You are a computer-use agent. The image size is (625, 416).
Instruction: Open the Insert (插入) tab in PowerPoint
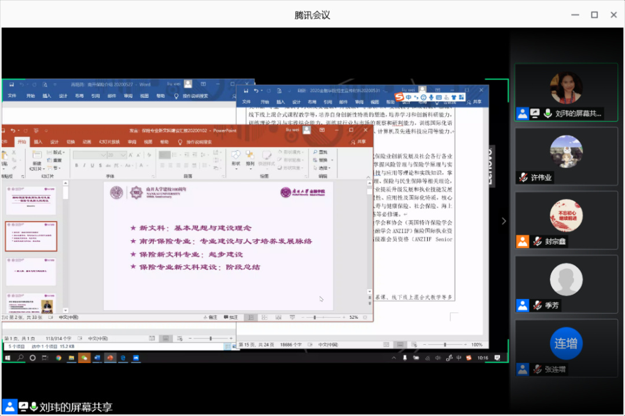38,142
